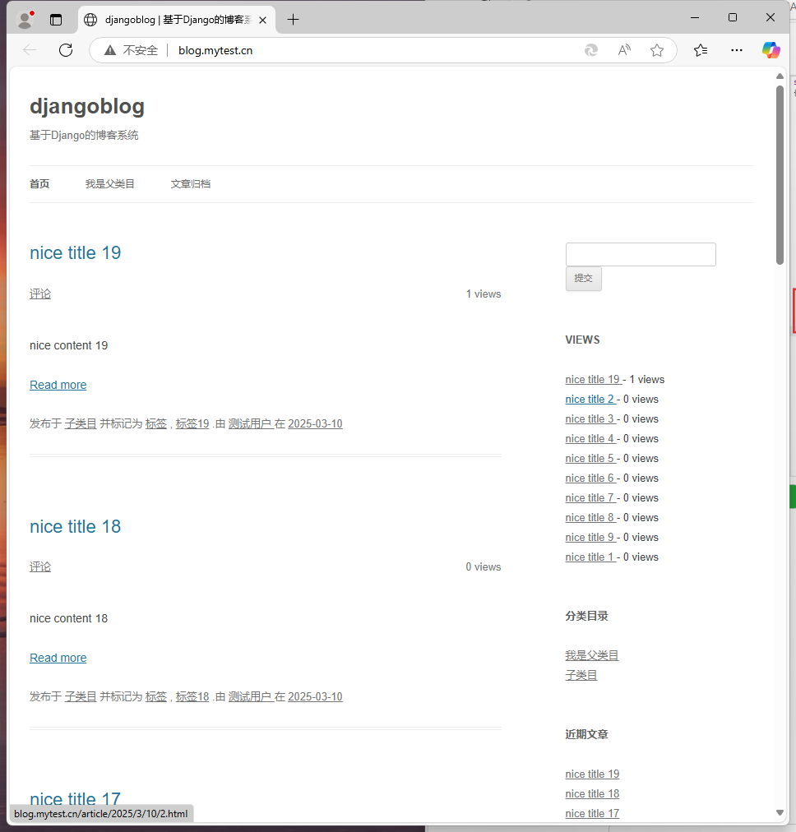Click the 测试用户 author link in the nice title 18 post footer
Viewport: 796px width, 832px height.
click(250, 696)
